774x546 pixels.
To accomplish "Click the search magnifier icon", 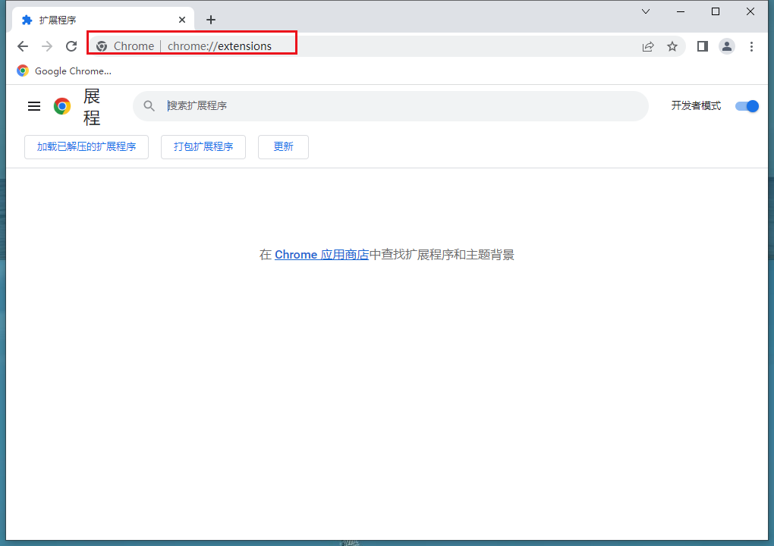I will point(149,105).
